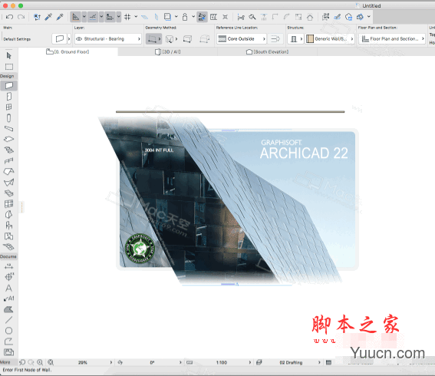Screen dimensions: 435x376
Task: Click the Undo arrow
Action: (9, 17)
